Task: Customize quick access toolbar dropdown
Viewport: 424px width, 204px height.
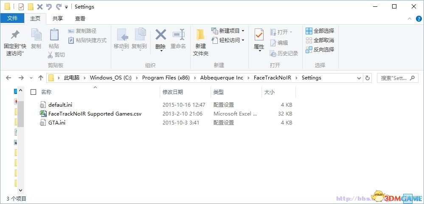Action: pos(67,7)
